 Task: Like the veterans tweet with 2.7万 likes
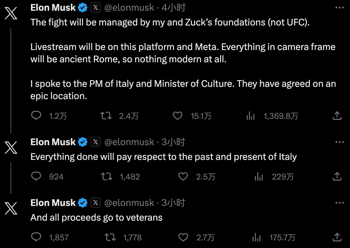pos(183,237)
